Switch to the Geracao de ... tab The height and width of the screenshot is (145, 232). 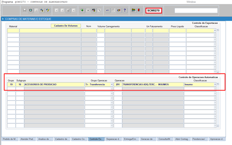(148, 139)
